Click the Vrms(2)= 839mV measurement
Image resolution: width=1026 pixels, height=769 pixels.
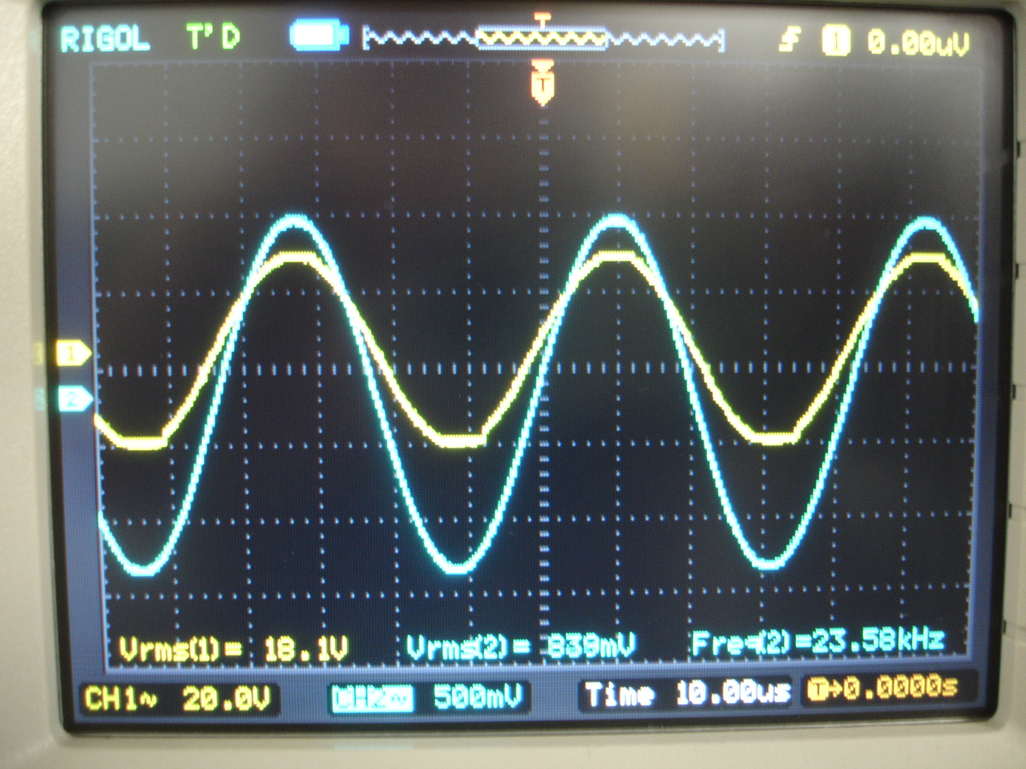click(522, 646)
